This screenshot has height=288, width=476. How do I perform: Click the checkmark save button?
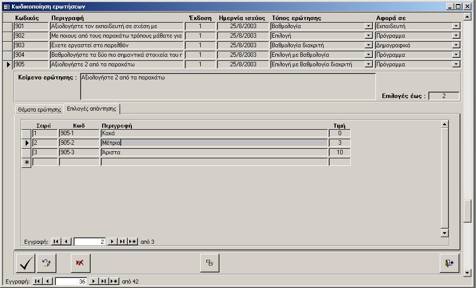tap(26, 263)
